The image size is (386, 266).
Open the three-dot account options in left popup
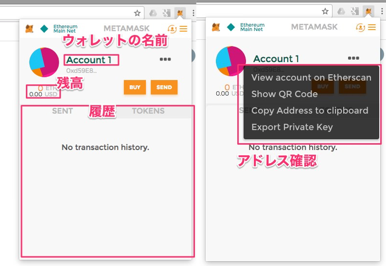[165, 59]
